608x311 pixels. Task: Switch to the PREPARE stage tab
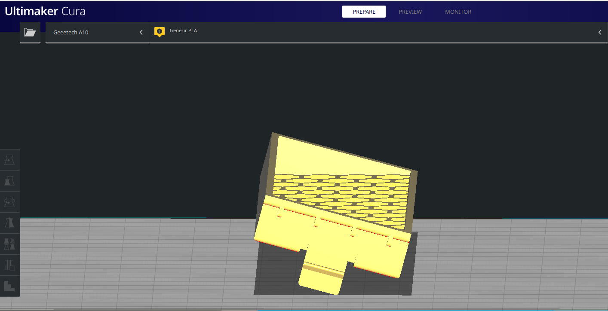coord(364,12)
